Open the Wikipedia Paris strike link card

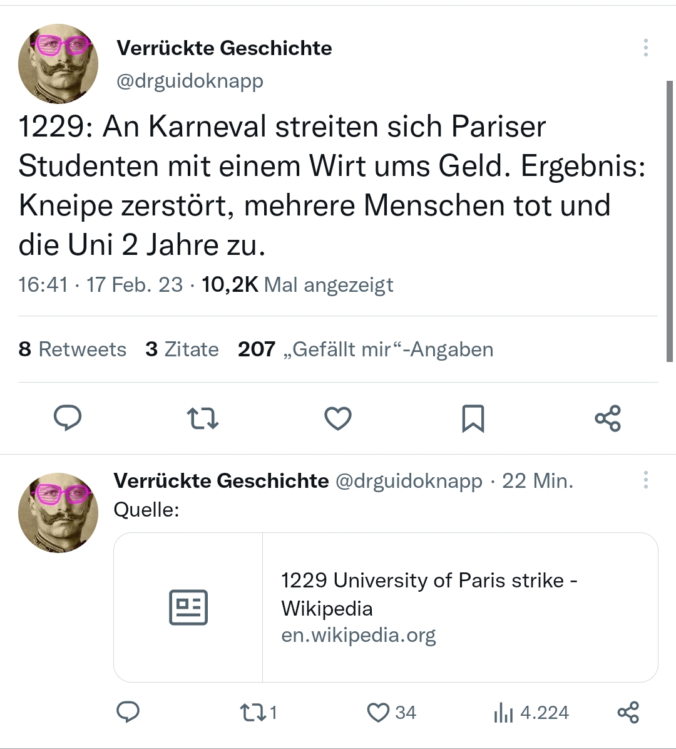pyautogui.click(x=429, y=607)
